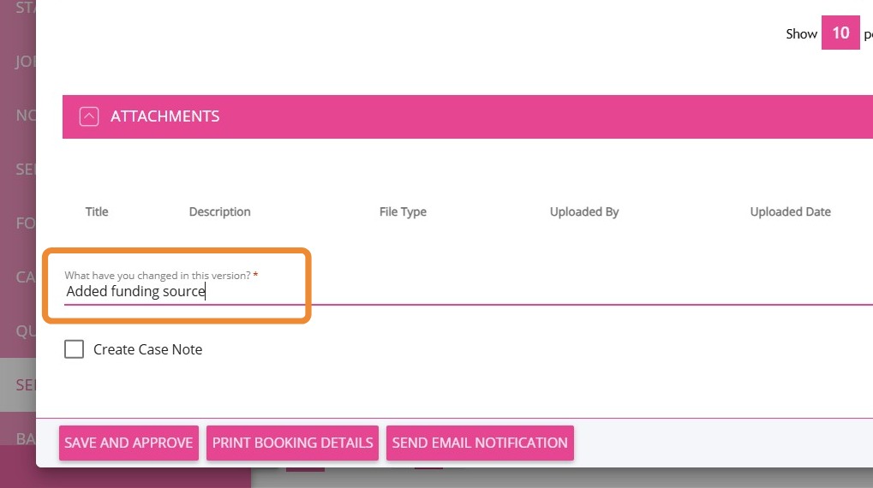Sort attachments by Uploaded By column

(584, 211)
